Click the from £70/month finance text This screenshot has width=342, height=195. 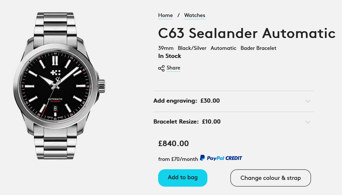(x=177, y=159)
